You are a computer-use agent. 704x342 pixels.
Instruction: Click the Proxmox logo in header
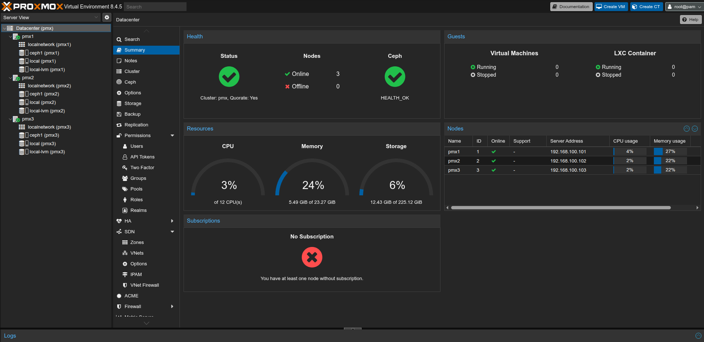(32, 7)
